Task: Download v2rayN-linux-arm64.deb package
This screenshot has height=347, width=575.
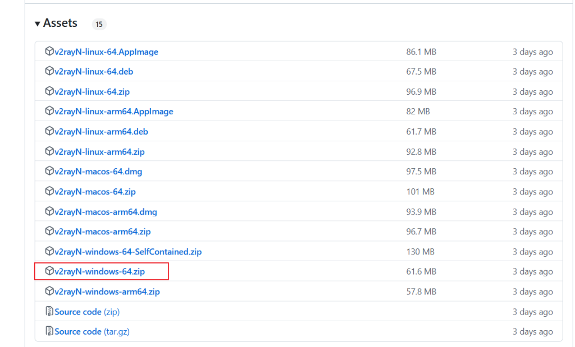Action: pyautogui.click(x=101, y=132)
